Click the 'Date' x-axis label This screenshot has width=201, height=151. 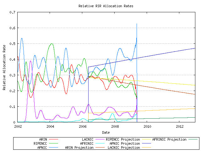(106, 132)
